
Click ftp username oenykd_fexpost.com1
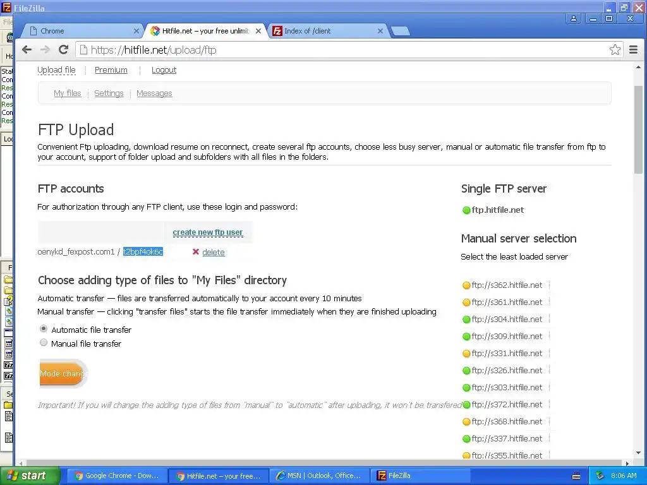tap(76, 251)
